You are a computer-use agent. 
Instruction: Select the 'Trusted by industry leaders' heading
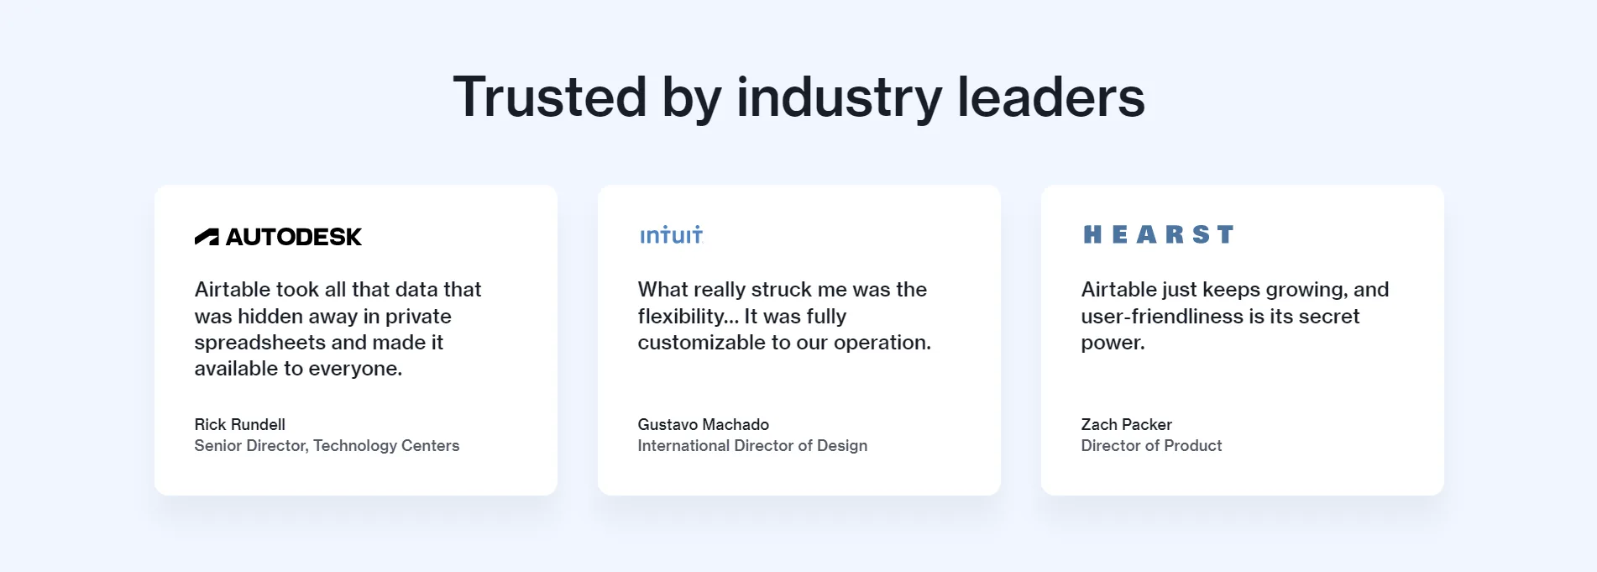(x=798, y=97)
